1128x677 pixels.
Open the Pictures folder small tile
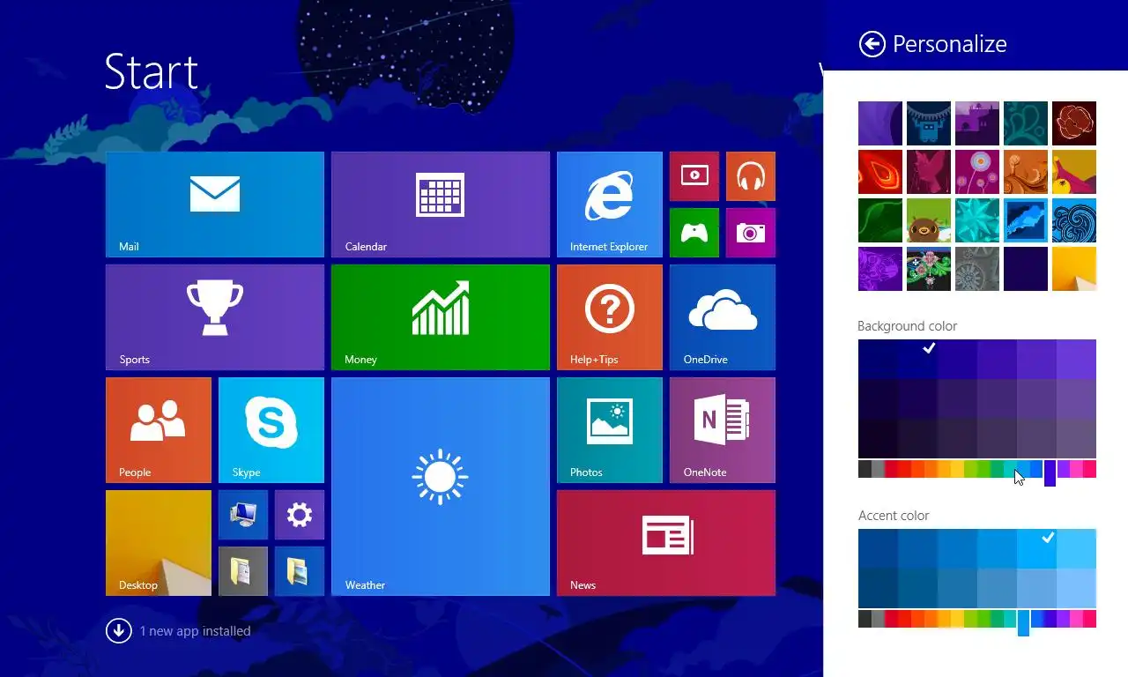pos(300,571)
